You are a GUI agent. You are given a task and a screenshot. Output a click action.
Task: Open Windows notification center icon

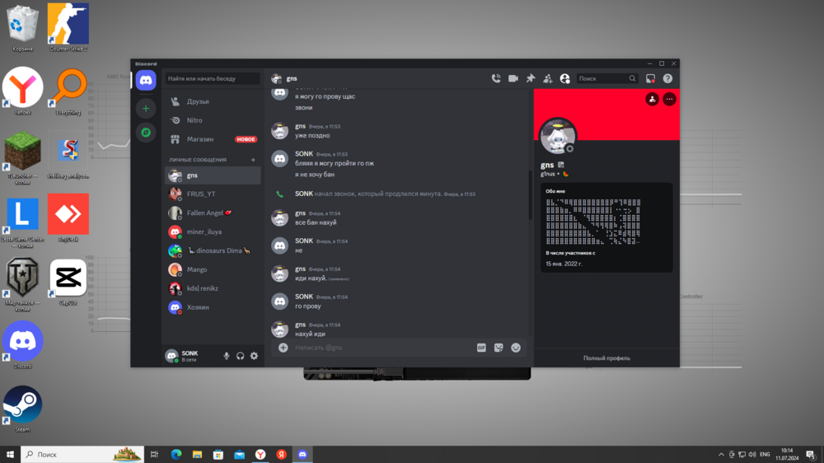click(x=812, y=455)
